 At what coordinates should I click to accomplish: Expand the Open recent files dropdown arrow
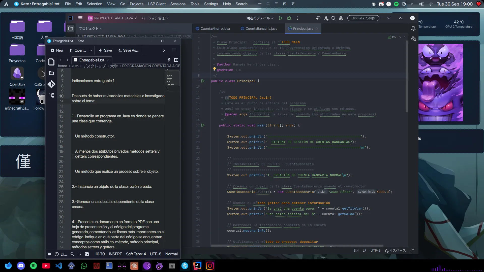(91, 50)
